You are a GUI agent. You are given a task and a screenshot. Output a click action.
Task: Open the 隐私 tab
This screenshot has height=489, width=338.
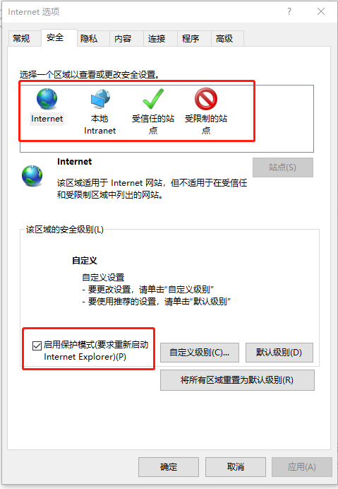(x=89, y=39)
